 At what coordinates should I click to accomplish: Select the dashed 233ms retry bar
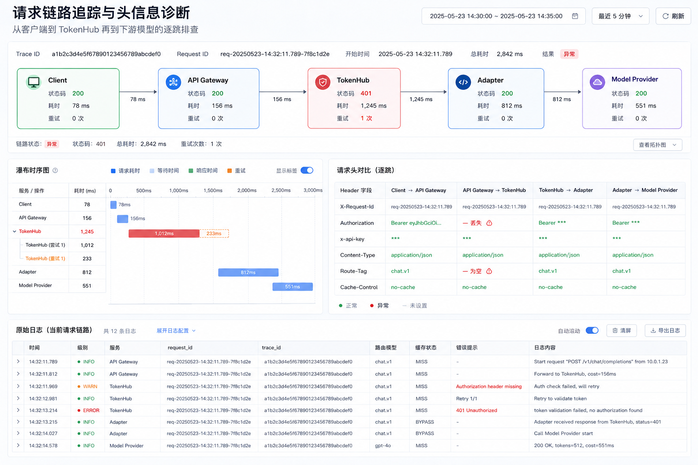[x=214, y=233]
